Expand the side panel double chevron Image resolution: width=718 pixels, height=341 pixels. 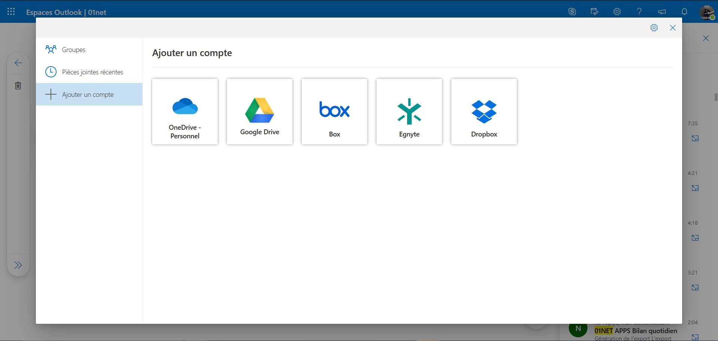pyautogui.click(x=18, y=265)
